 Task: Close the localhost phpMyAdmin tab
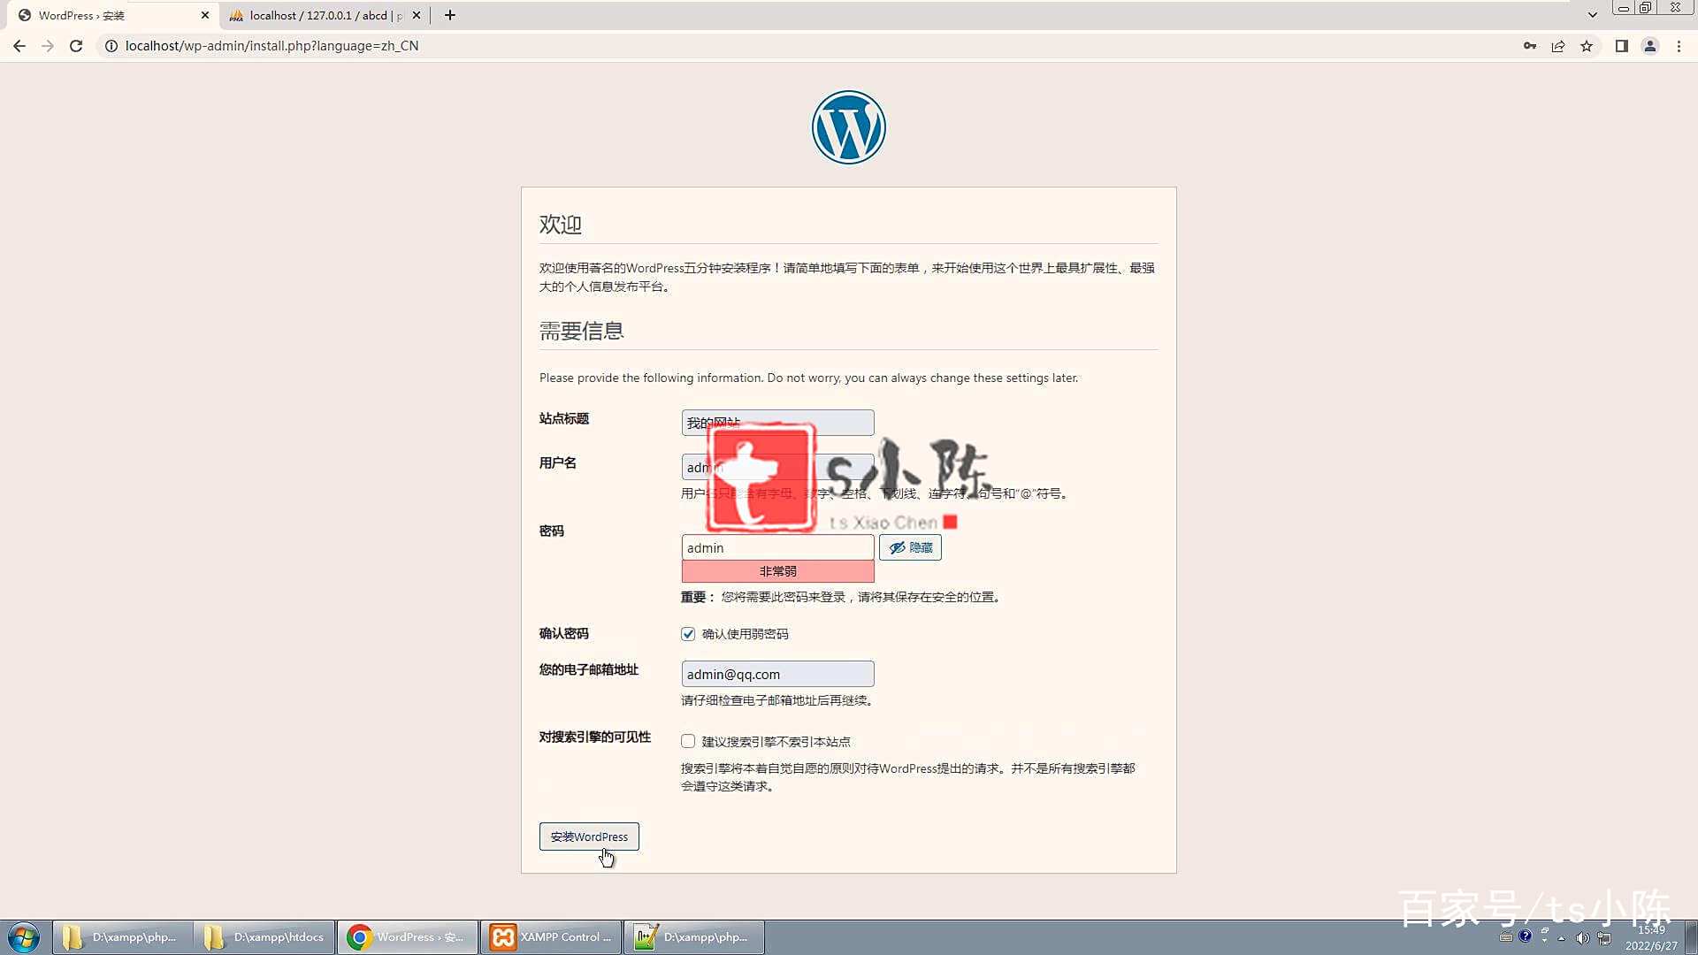417,15
